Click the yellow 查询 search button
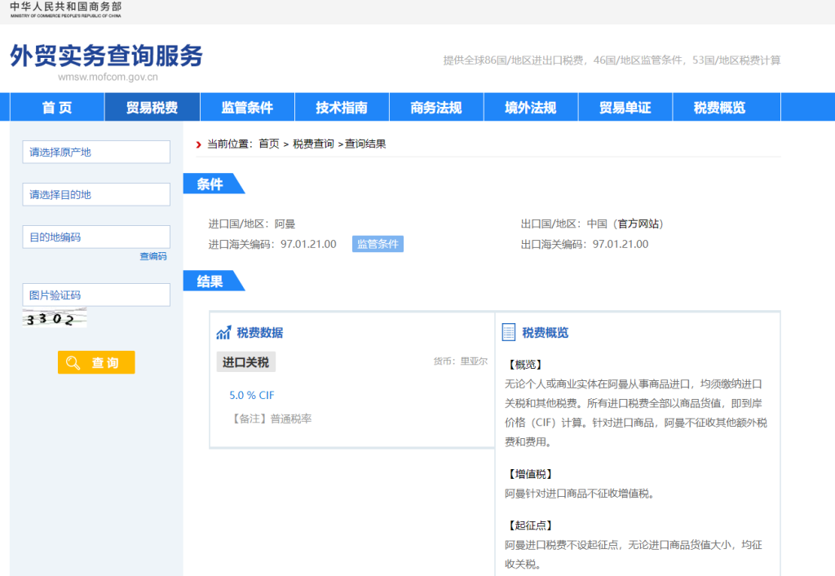The width and height of the screenshot is (835, 576). pyautogui.click(x=96, y=362)
